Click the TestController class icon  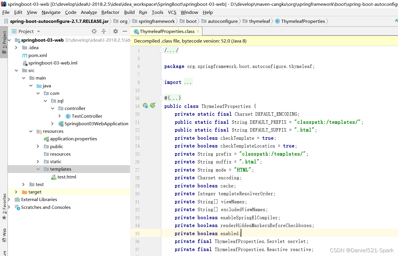pos(68,116)
